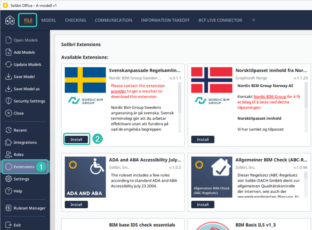Image resolution: width=312 pixels, height=230 pixels.
Task: Open the COMMUNICATION tab
Action: point(113,20)
